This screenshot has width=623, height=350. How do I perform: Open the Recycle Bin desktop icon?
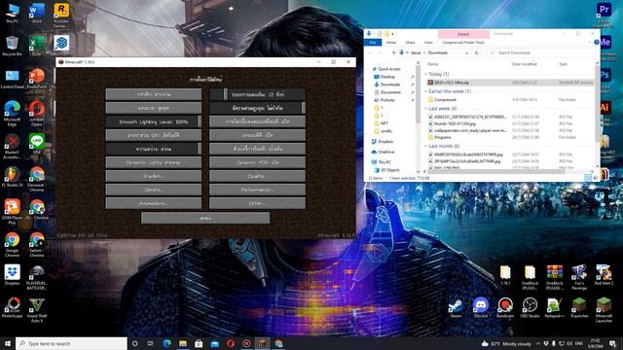[12, 46]
